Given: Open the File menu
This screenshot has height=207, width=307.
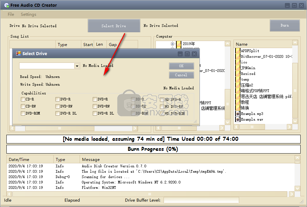Looking at the screenshot, I should coord(11,14).
